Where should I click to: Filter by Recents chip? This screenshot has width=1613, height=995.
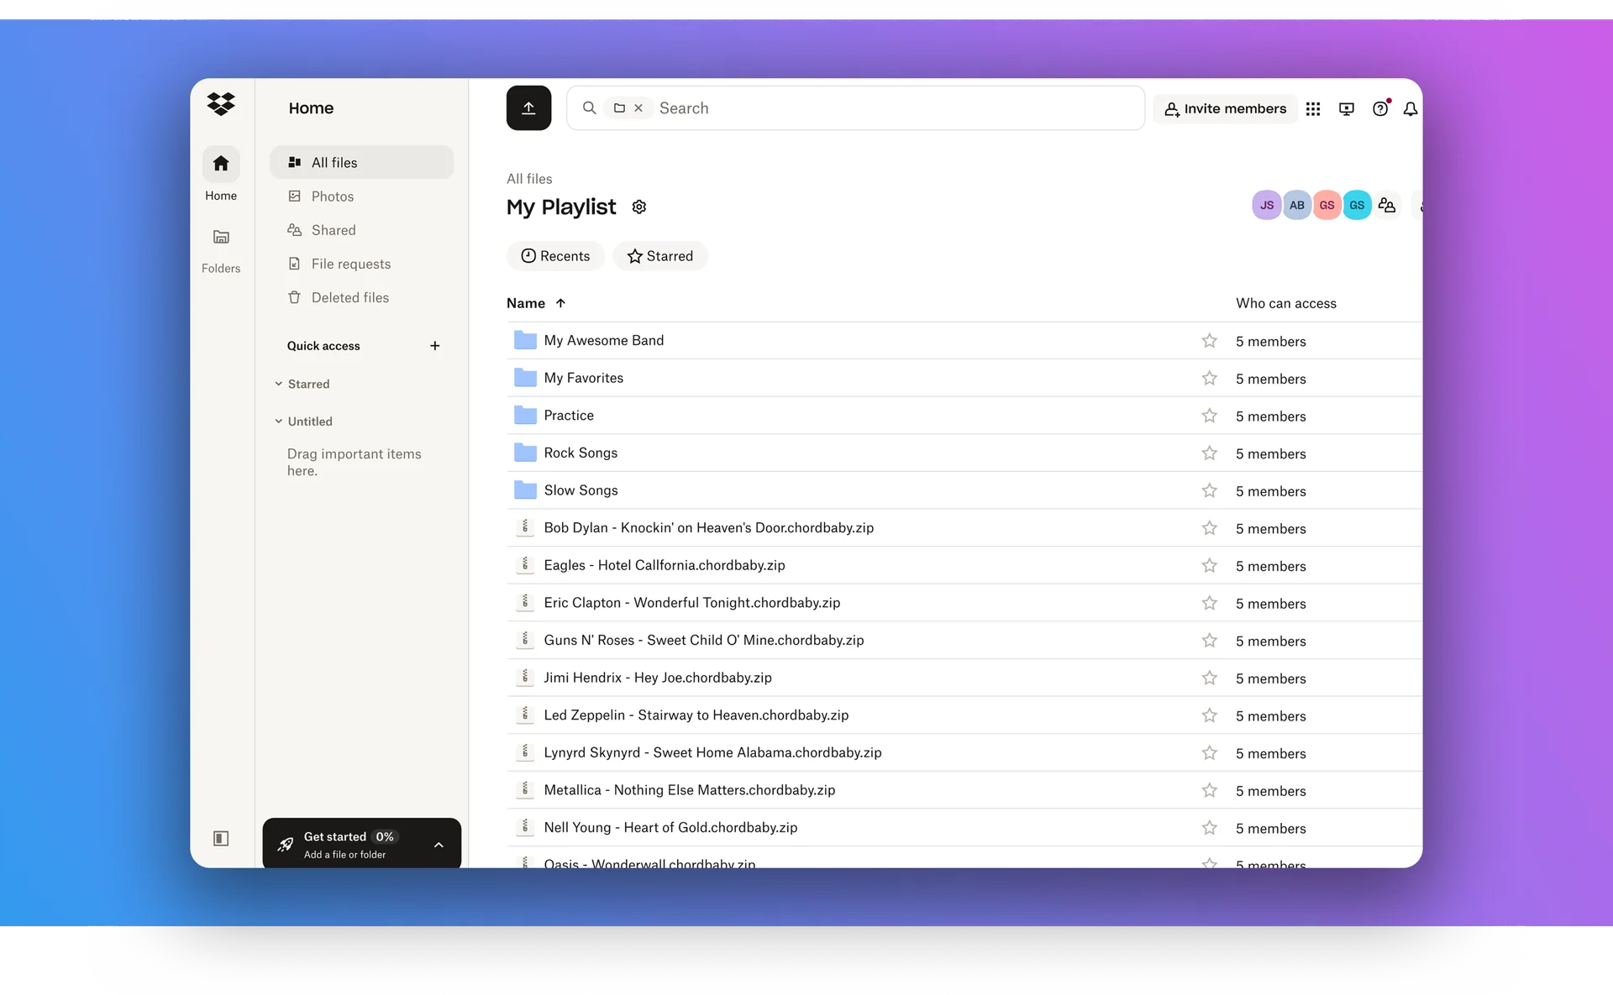tap(555, 256)
